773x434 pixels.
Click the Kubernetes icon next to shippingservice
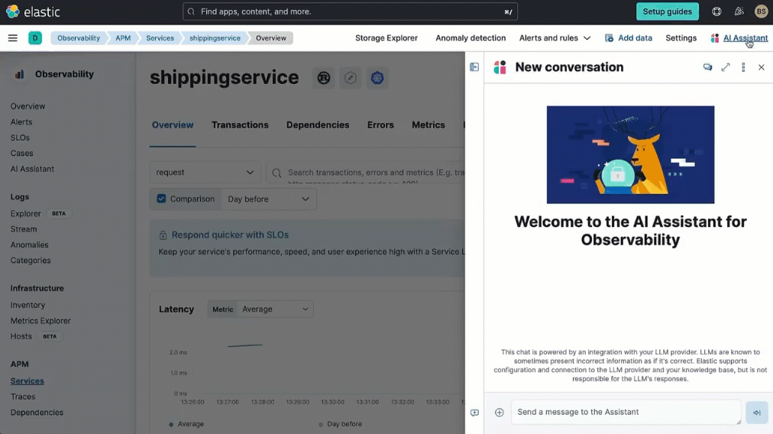377,78
